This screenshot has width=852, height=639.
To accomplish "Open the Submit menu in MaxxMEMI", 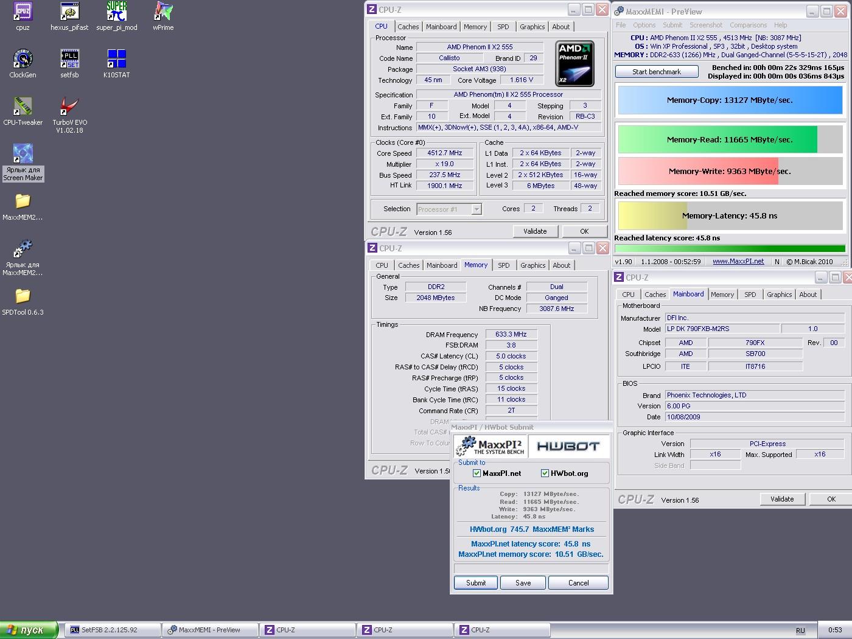I will (672, 25).
